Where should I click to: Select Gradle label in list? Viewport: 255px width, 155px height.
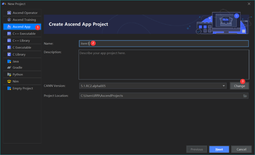coord(17,67)
